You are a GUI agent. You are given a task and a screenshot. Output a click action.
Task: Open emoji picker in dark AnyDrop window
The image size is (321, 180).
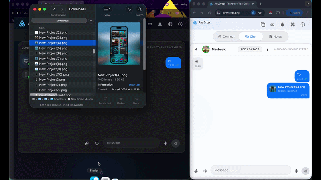[97, 143]
